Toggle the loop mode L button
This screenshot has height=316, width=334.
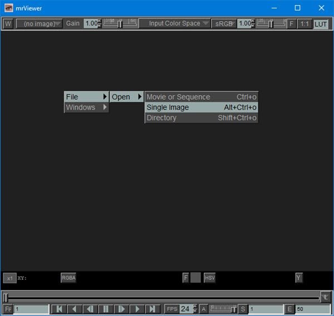tap(326, 297)
